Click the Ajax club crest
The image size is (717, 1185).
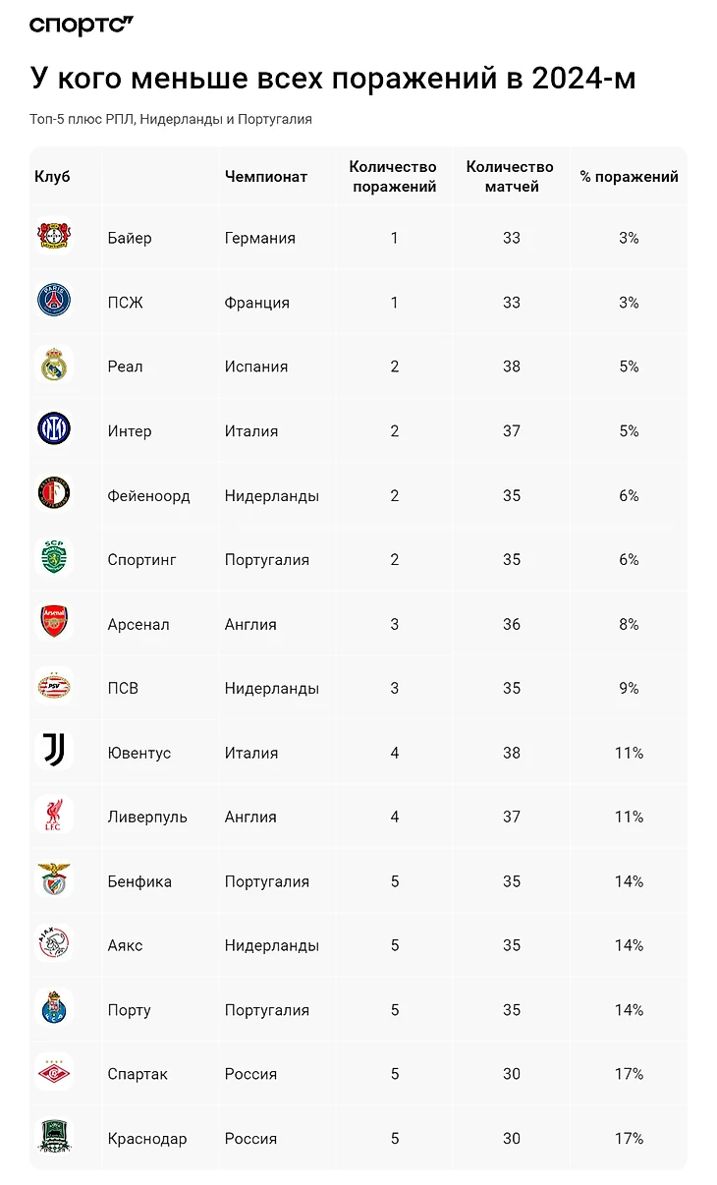54,945
